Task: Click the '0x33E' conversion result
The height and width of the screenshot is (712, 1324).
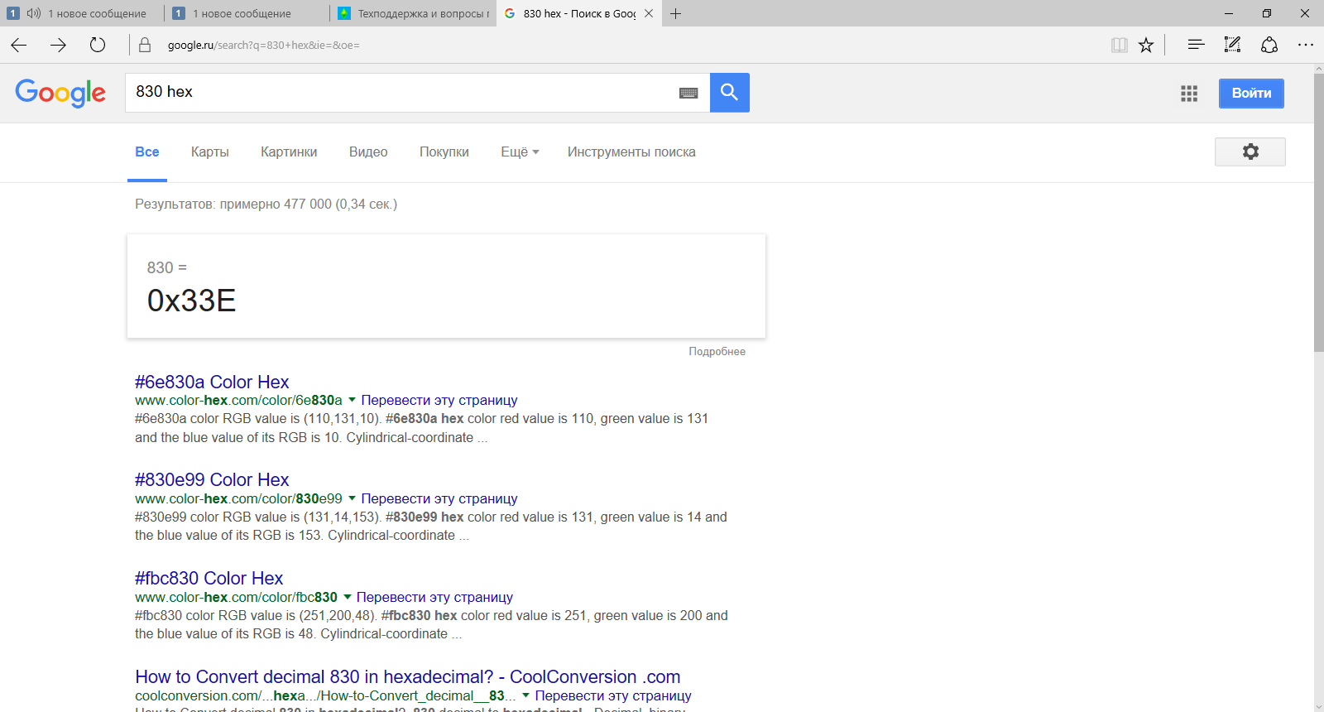Action: pyautogui.click(x=192, y=301)
